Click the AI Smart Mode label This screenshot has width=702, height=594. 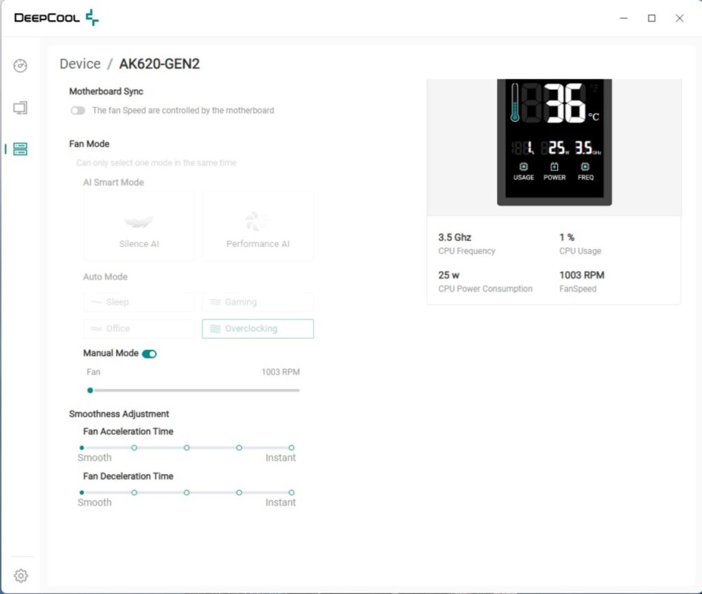(114, 182)
